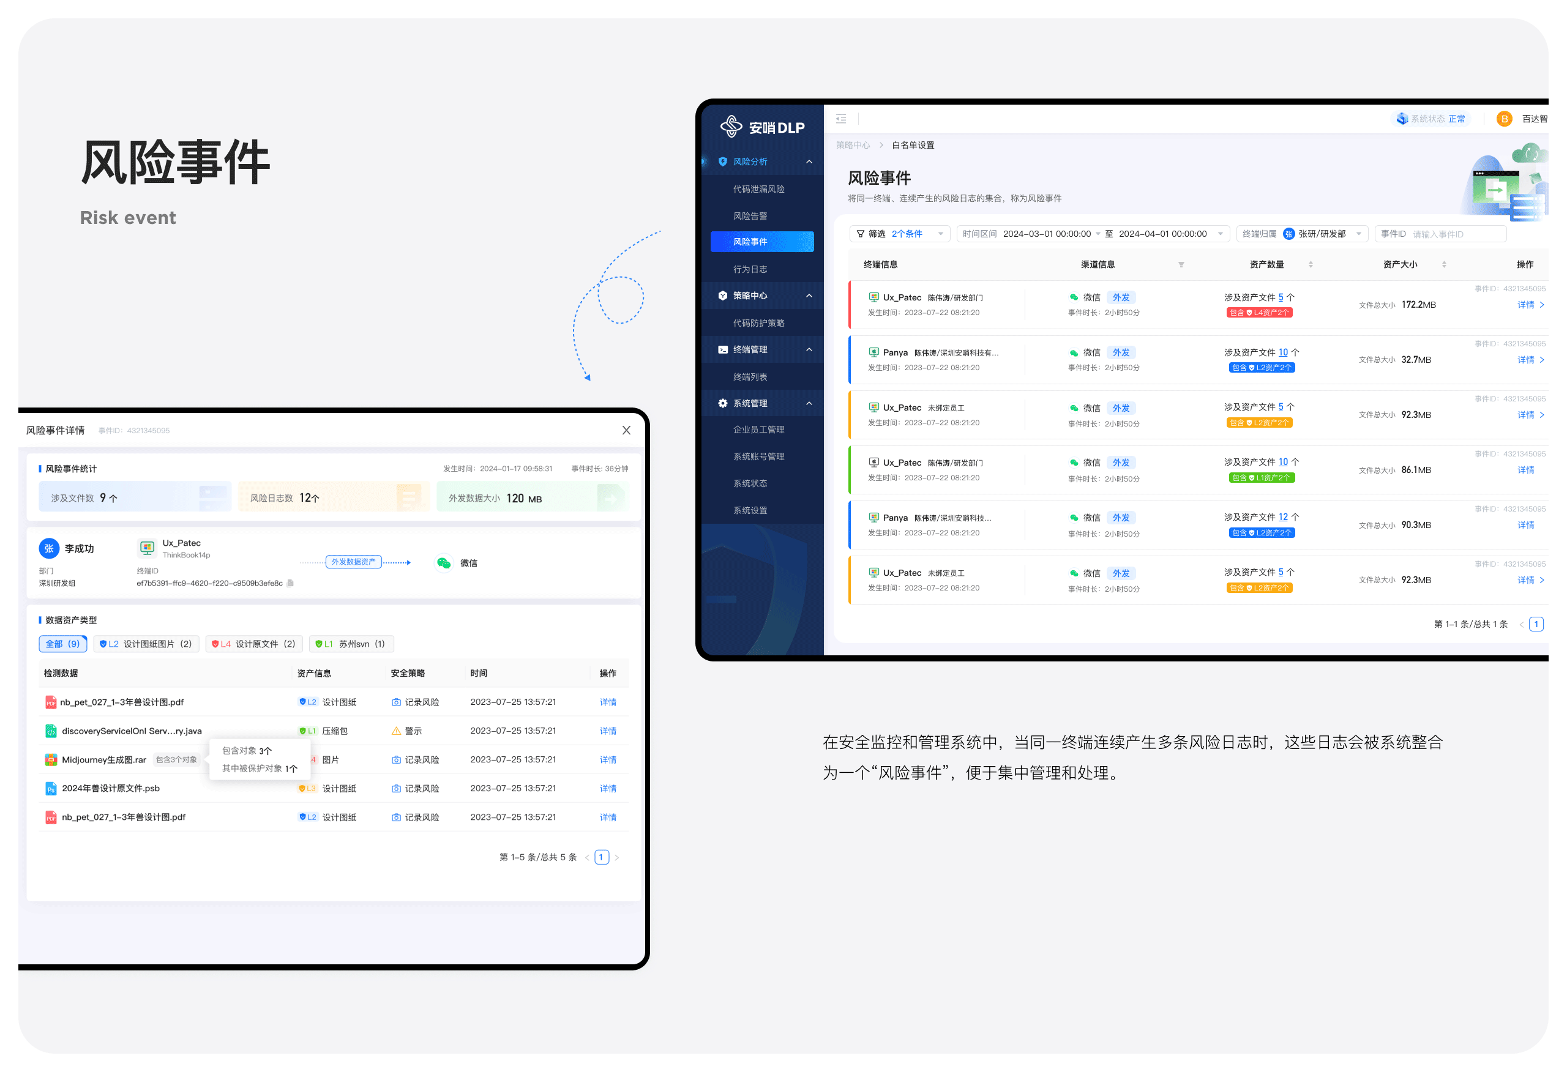The width and height of the screenshot is (1567, 1072).
Task: Click the rar icon of Midjourney生成图.rar
Action: pos(51,760)
